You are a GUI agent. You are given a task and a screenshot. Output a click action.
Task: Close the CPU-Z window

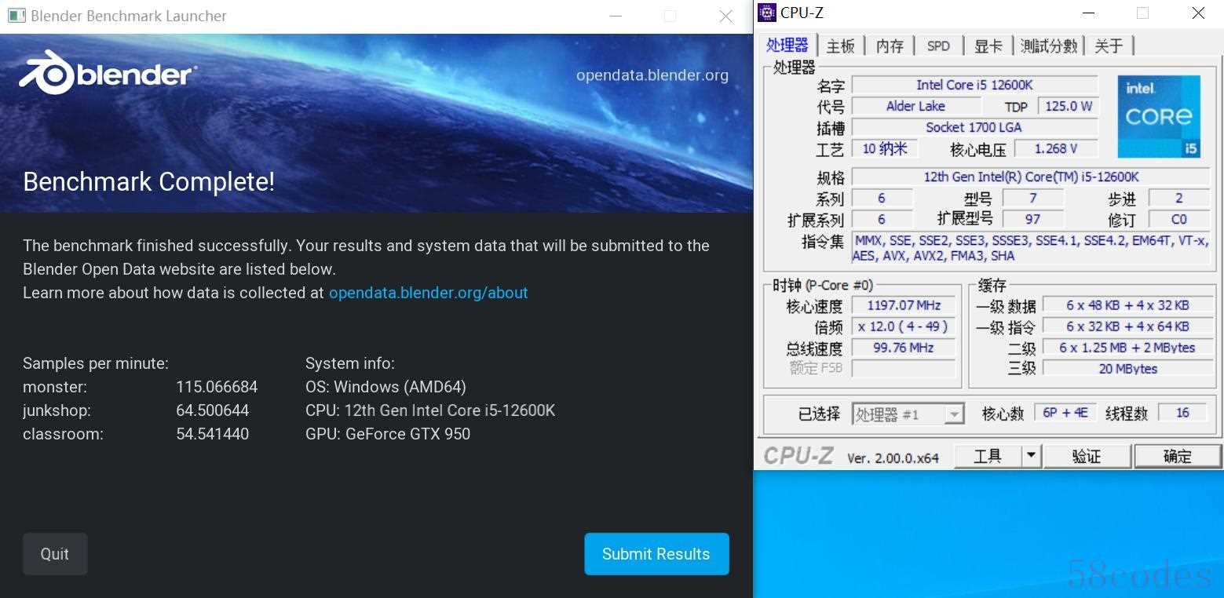(1198, 13)
